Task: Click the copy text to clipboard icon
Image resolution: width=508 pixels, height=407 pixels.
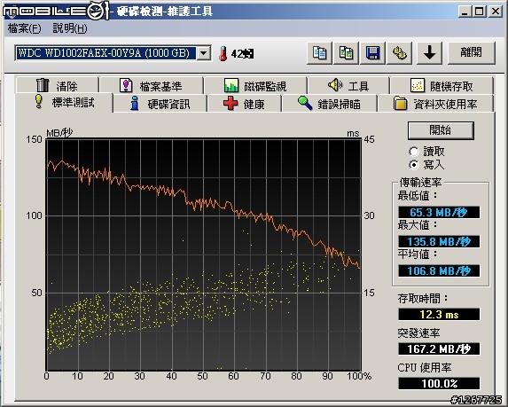Action: click(319, 52)
